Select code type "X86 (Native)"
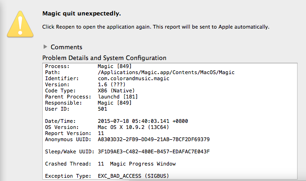This screenshot has height=181, width=306. click(116, 90)
